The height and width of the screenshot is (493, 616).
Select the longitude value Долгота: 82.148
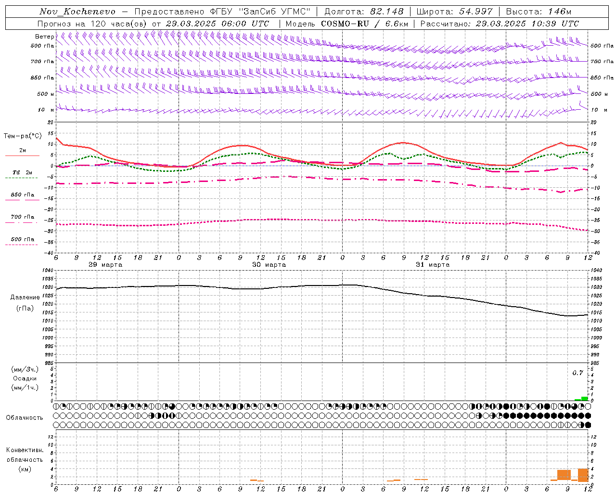(363, 12)
